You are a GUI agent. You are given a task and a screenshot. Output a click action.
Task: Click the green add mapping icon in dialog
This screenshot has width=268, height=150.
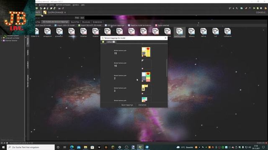click(103, 42)
